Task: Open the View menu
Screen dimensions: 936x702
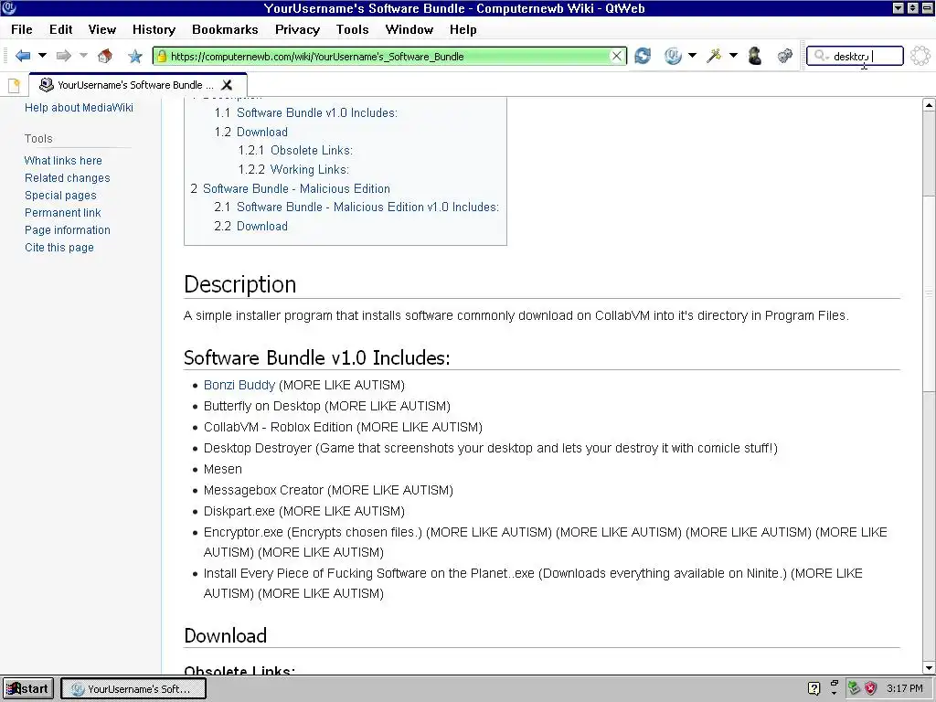Action: point(102,29)
